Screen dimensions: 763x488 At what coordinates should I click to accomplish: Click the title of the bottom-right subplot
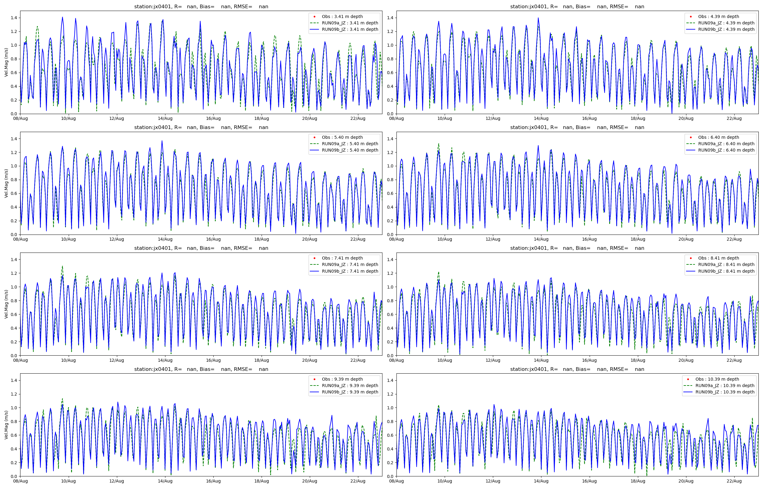coord(577,369)
